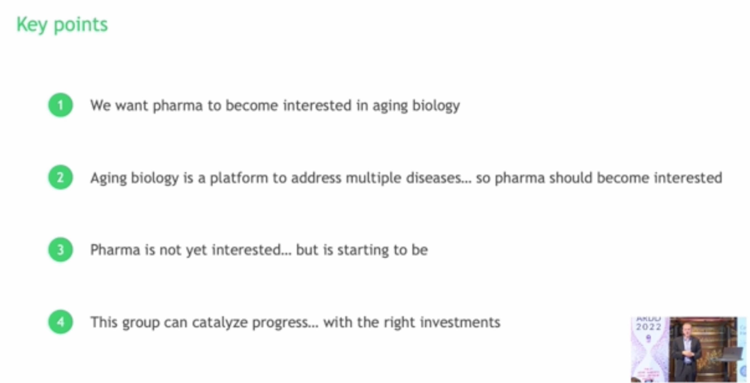Click 'Aging biology is a platform' text

click(x=179, y=178)
